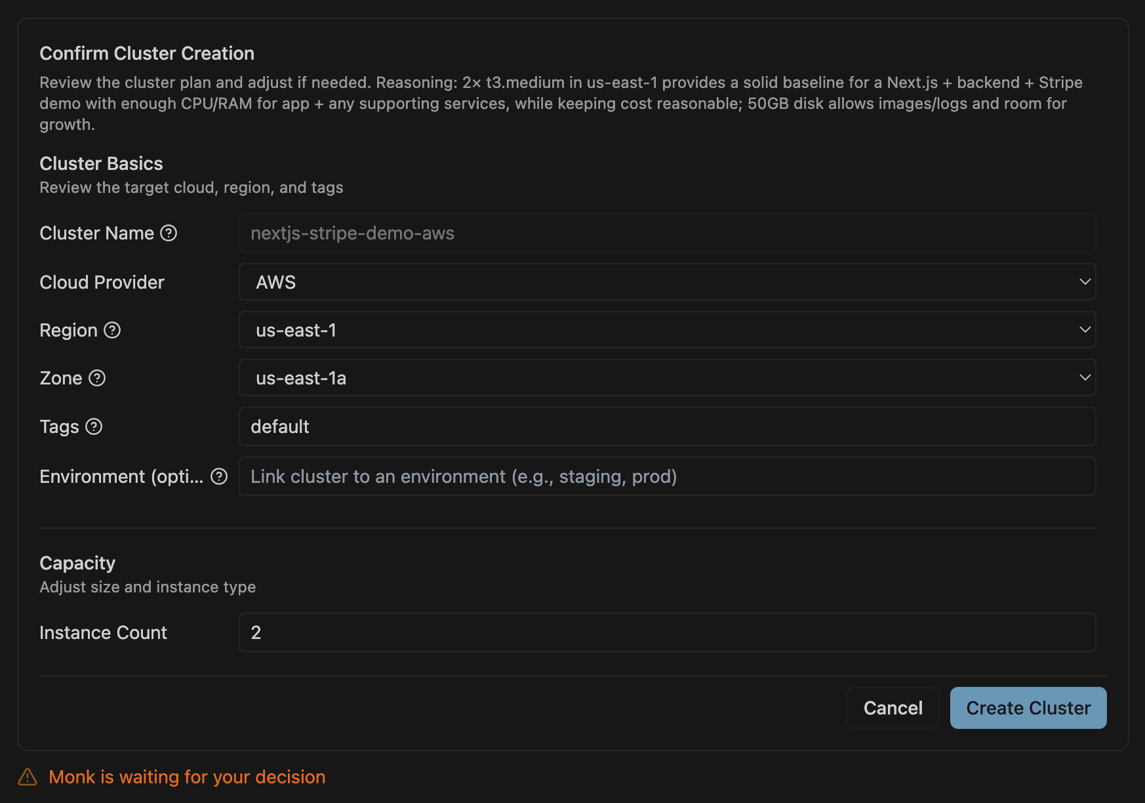Cancel the cluster creation
The width and height of the screenshot is (1145, 803).
[x=893, y=708]
